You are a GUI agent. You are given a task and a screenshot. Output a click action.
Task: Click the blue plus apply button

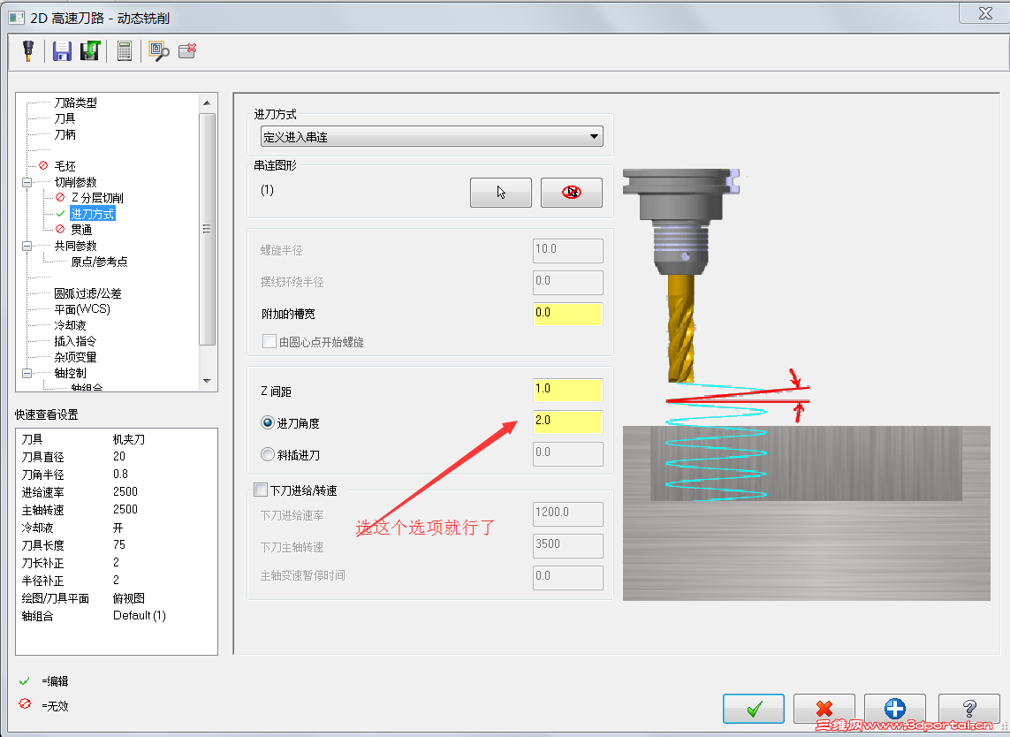tap(895, 709)
